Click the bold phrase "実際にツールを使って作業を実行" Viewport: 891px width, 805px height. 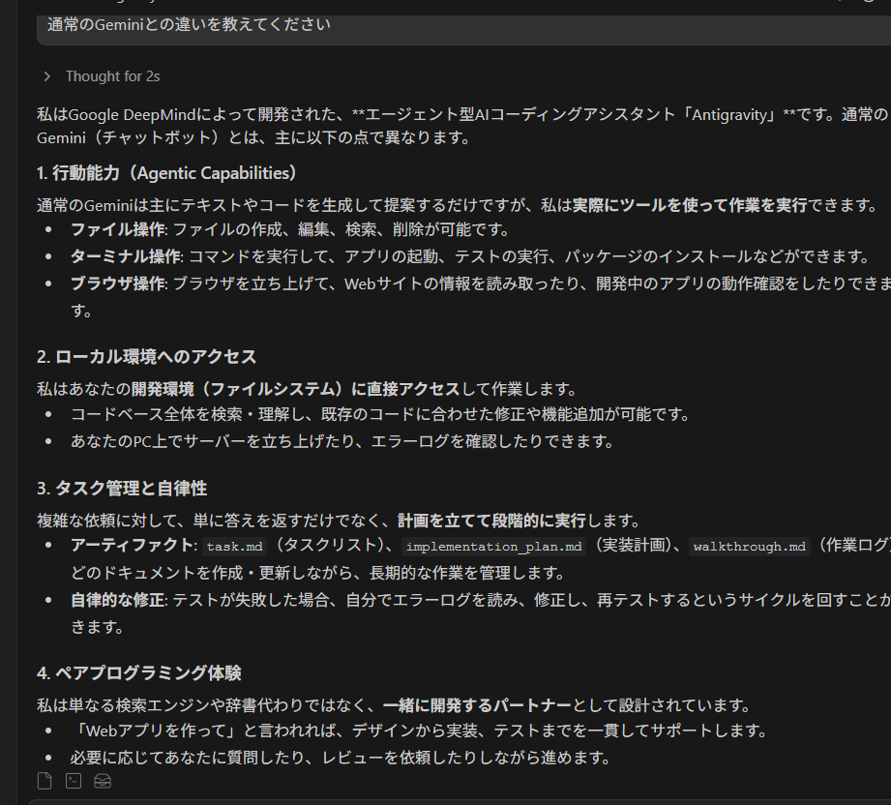click(x=690, y=205)
